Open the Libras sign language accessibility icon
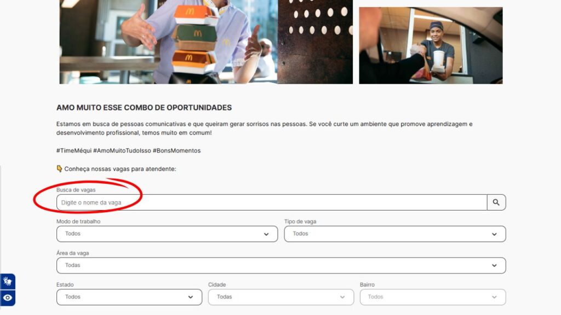 (8, 282)
